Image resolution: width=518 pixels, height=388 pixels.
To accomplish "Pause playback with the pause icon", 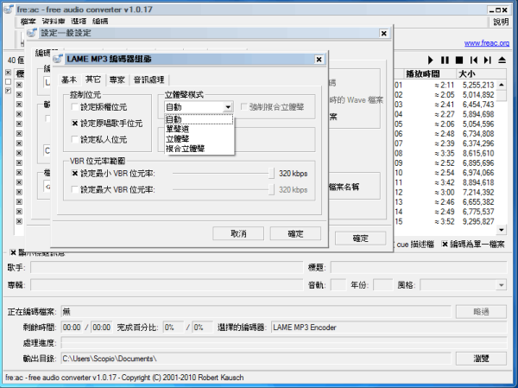I will coord(445,60).
